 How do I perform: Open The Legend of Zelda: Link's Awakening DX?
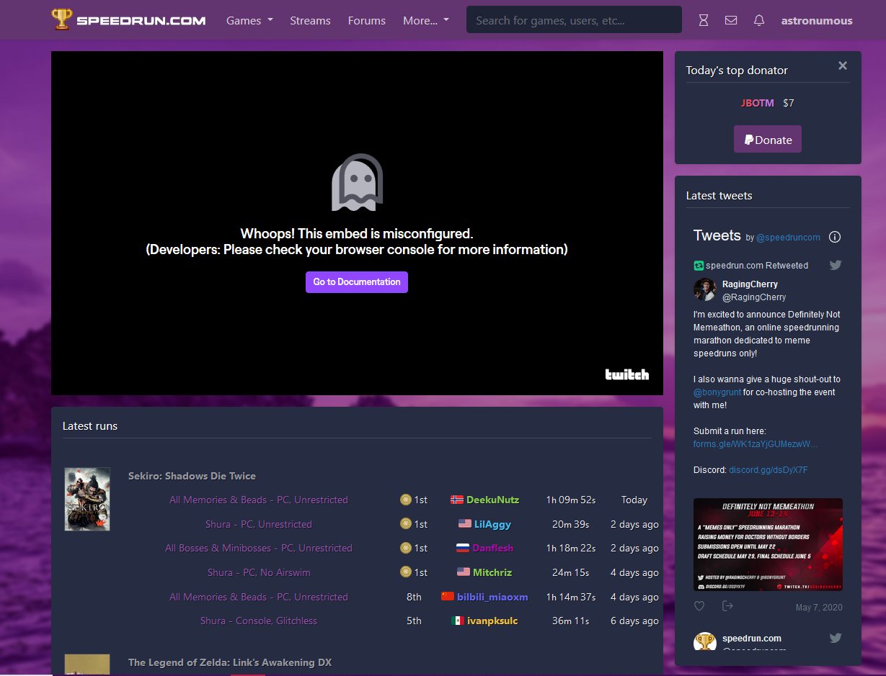(230, 662)
